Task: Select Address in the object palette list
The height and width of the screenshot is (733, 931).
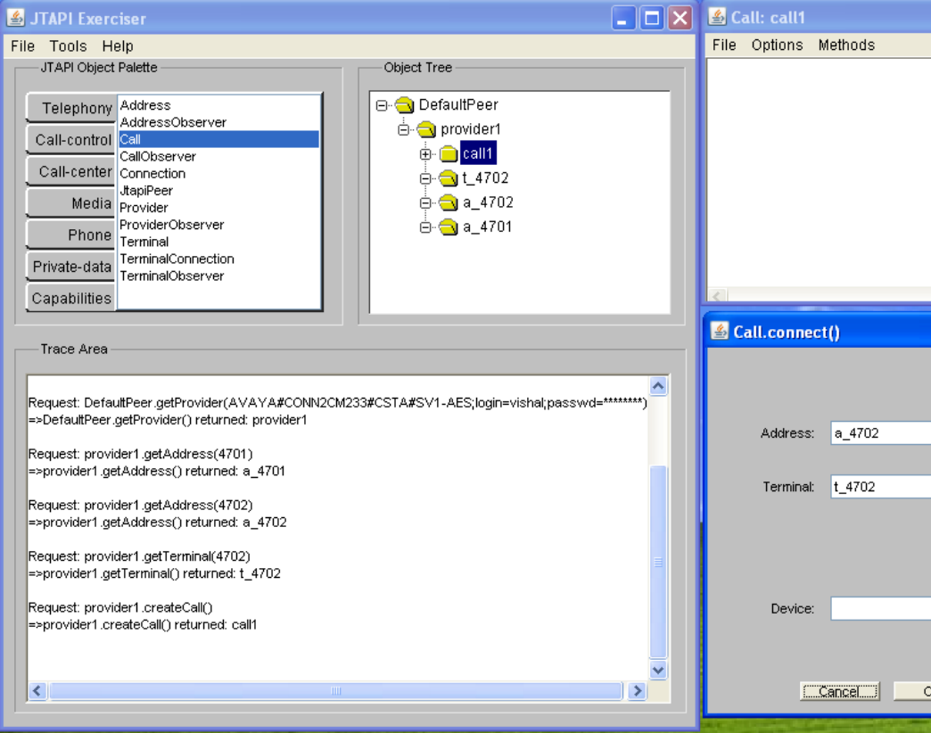Action: [x=218, y=105]
